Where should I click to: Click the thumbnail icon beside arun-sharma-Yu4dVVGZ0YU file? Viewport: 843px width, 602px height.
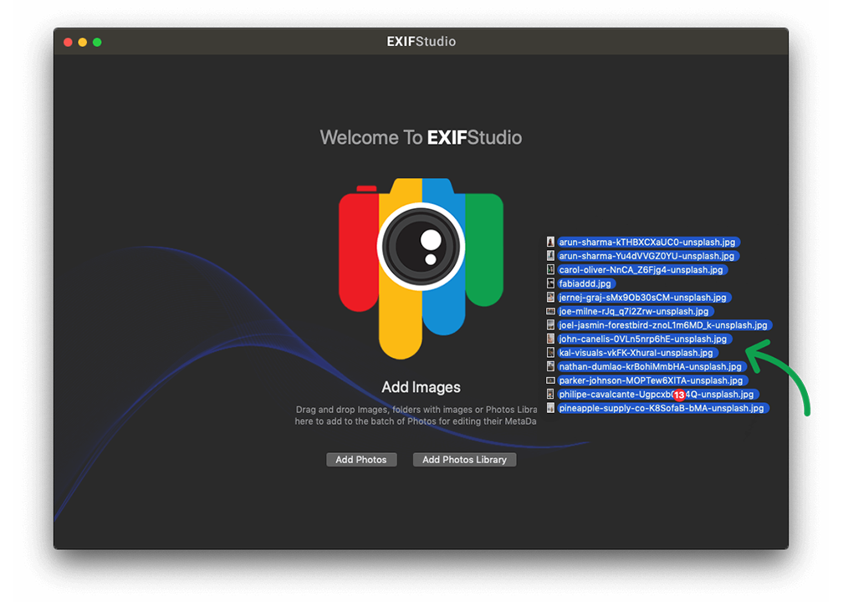coord(550,256)
